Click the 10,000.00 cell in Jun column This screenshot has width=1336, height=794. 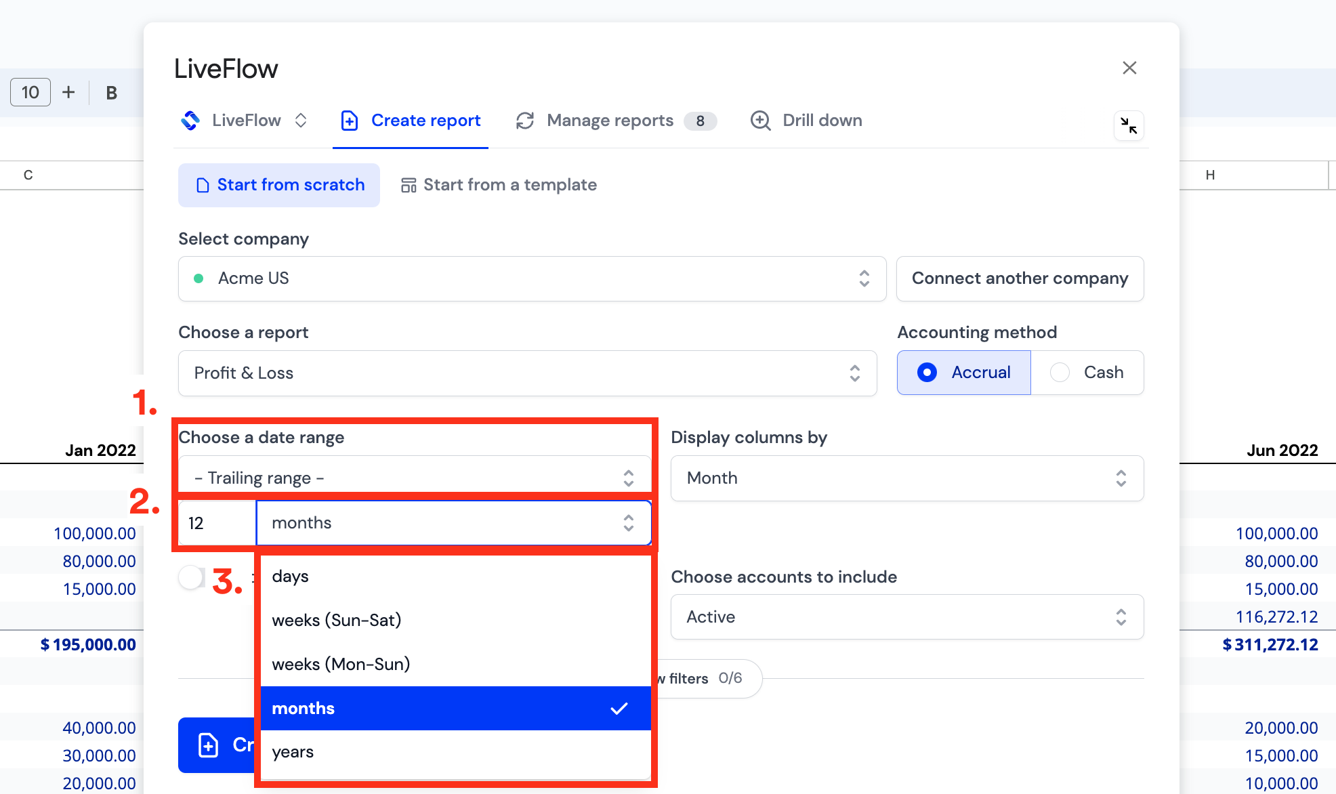click(x=1281, y=784)
